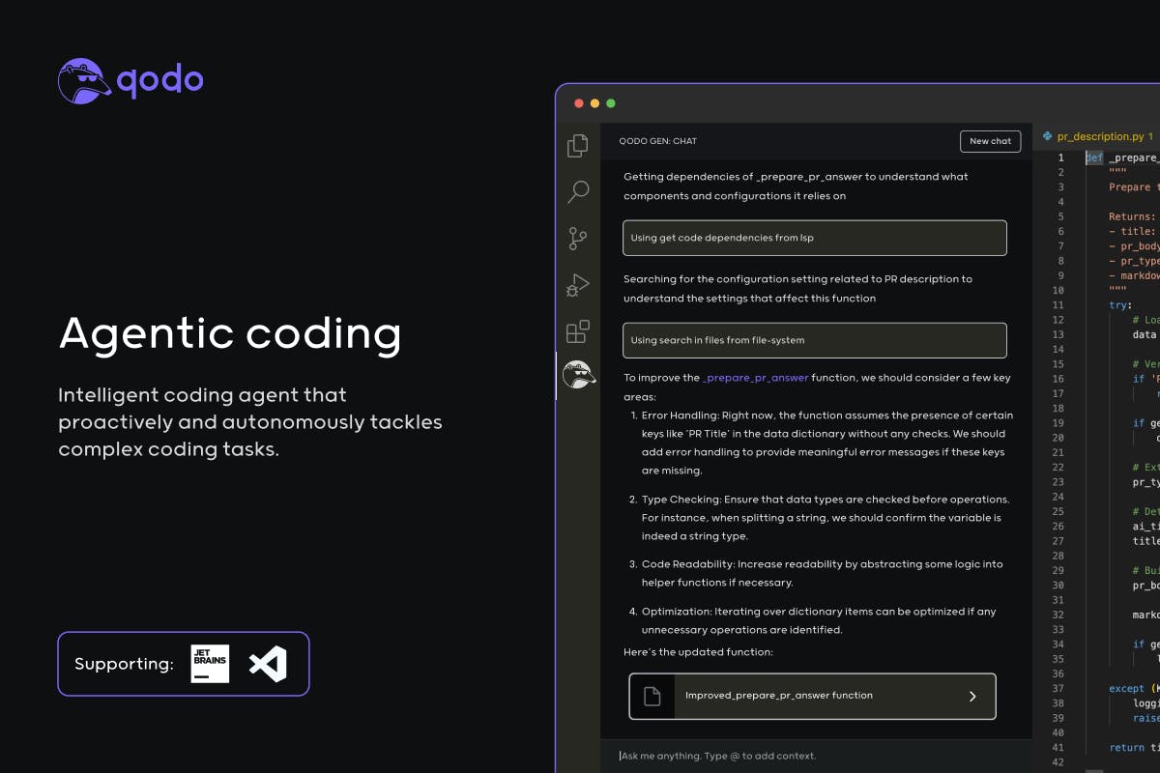Viewport: 1160px width, 773px height.
Task: Click the 'Code Readability' list item text
Action: coord(822,573)
